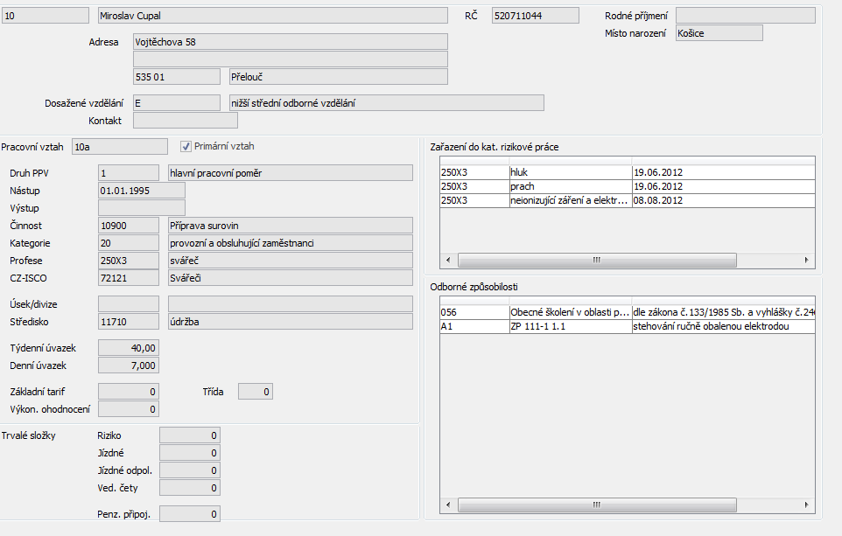Click left arrow of Odborné způsobilosti scrollbar
Image resolution: width=842 pixels, height=536 pixels.
pyautogui.click(x=448, y=505)
